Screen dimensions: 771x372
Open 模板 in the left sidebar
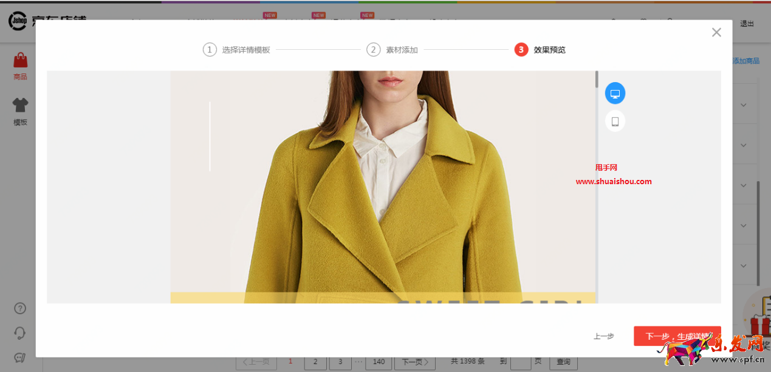20,112
